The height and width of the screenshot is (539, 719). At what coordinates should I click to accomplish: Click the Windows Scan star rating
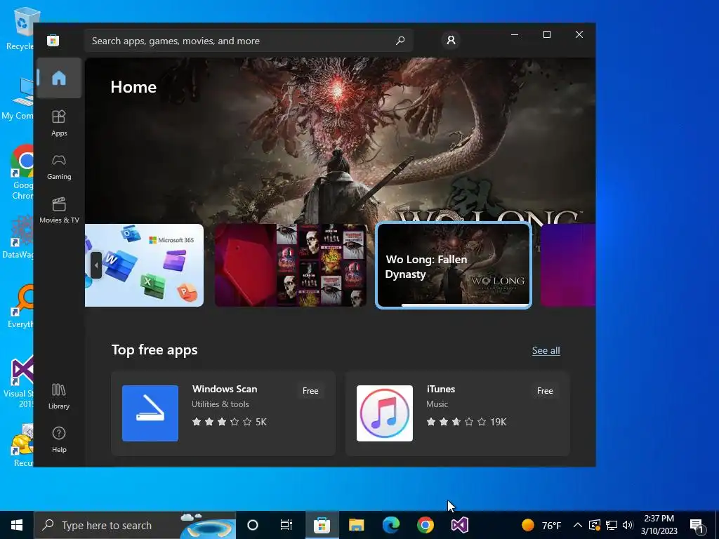[x=229, y=422]
